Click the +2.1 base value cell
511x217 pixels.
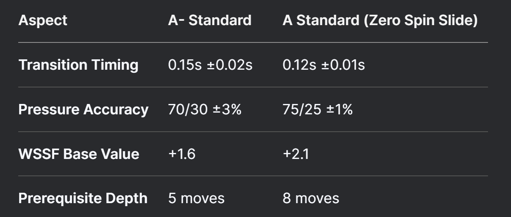coord(296,154)
